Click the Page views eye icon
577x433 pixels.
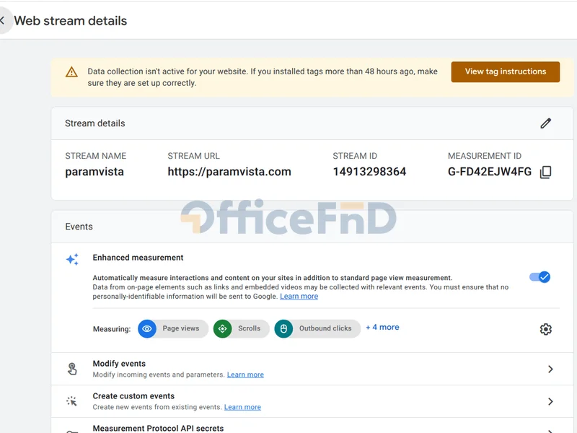(x=147, y=329)
